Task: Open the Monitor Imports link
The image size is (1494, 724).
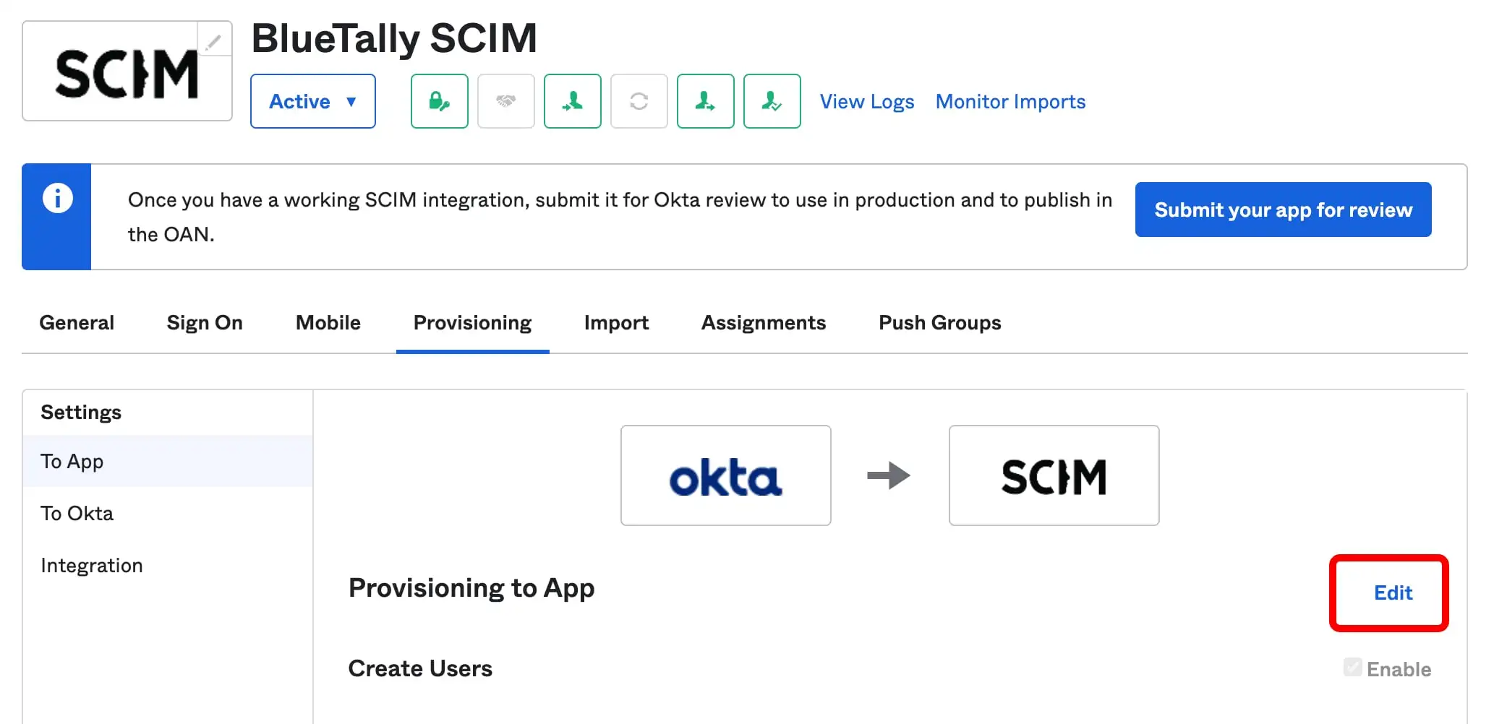Action: pos(1010,102)
